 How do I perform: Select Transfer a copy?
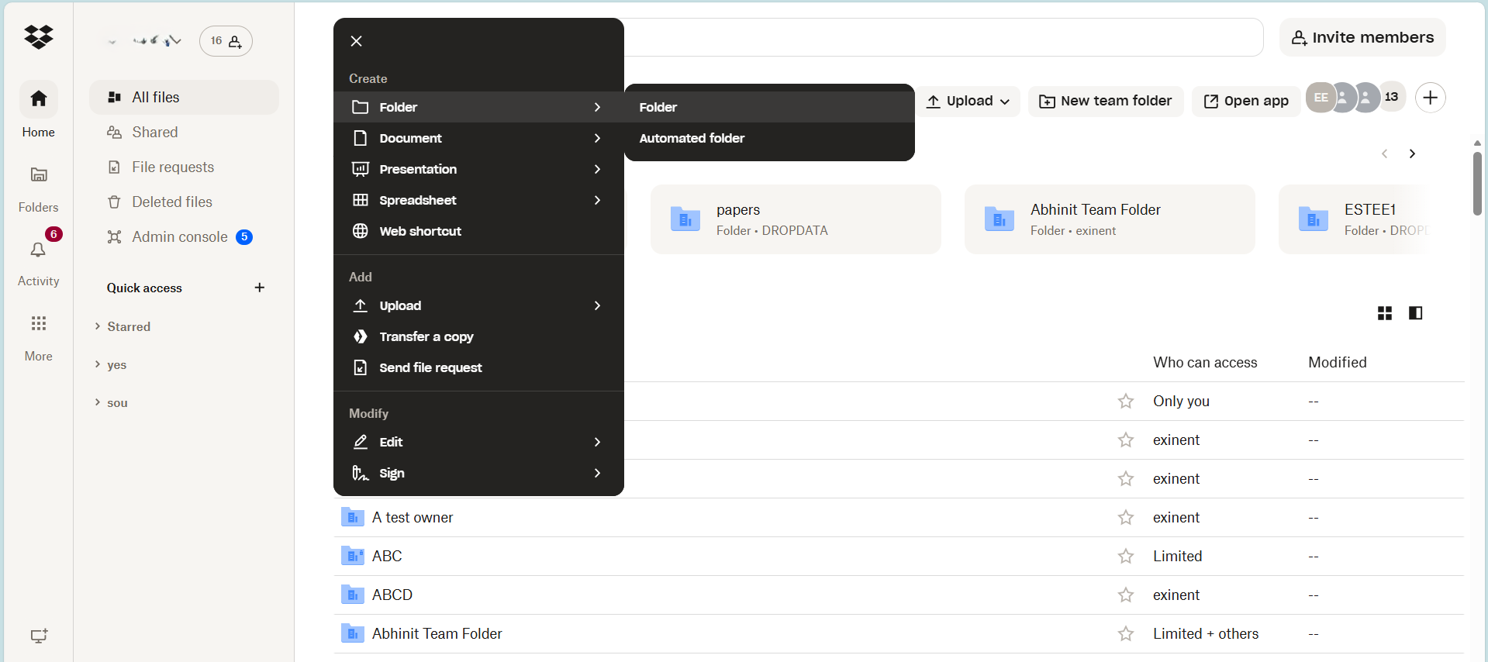478,336
